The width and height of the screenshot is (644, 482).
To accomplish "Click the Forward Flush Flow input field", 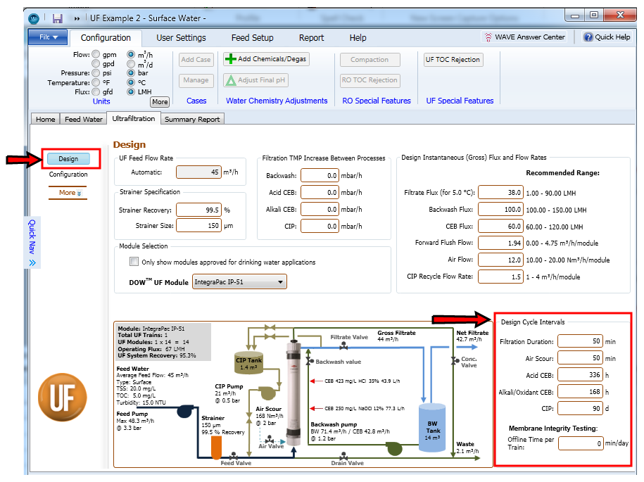I will tap(500, 243).
